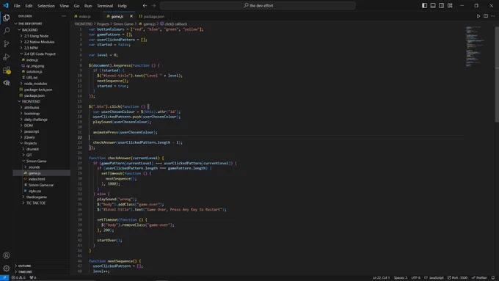Open style.css in the explorer

[x=34, y=191]
